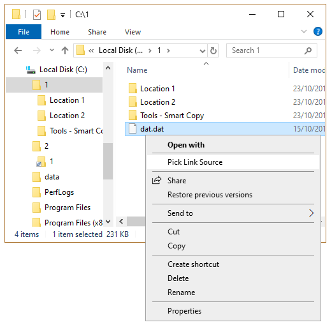Switch to the View ribbon tab

[133, 32]
